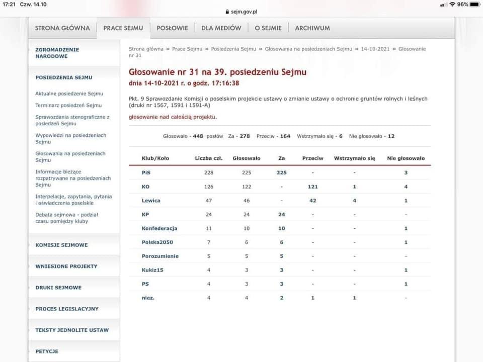Tap the Wi-Fi status icon
The width and height of the screenshot is (483, 362).
452,4
